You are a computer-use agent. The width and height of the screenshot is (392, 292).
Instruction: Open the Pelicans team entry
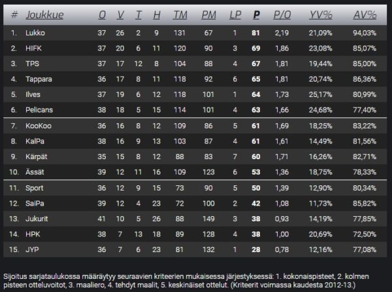(41, 109)
